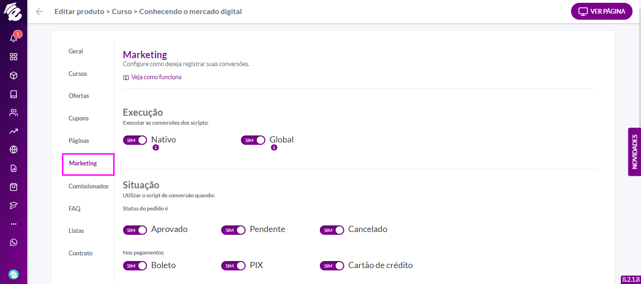Open the analytics trend arrow icon
Screen dimensions: 641x284
[14, 131]
